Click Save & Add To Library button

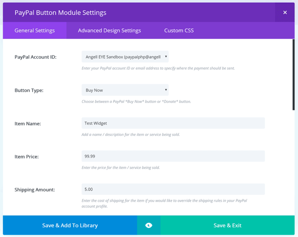pyautogui.click(x=70, y=225)
